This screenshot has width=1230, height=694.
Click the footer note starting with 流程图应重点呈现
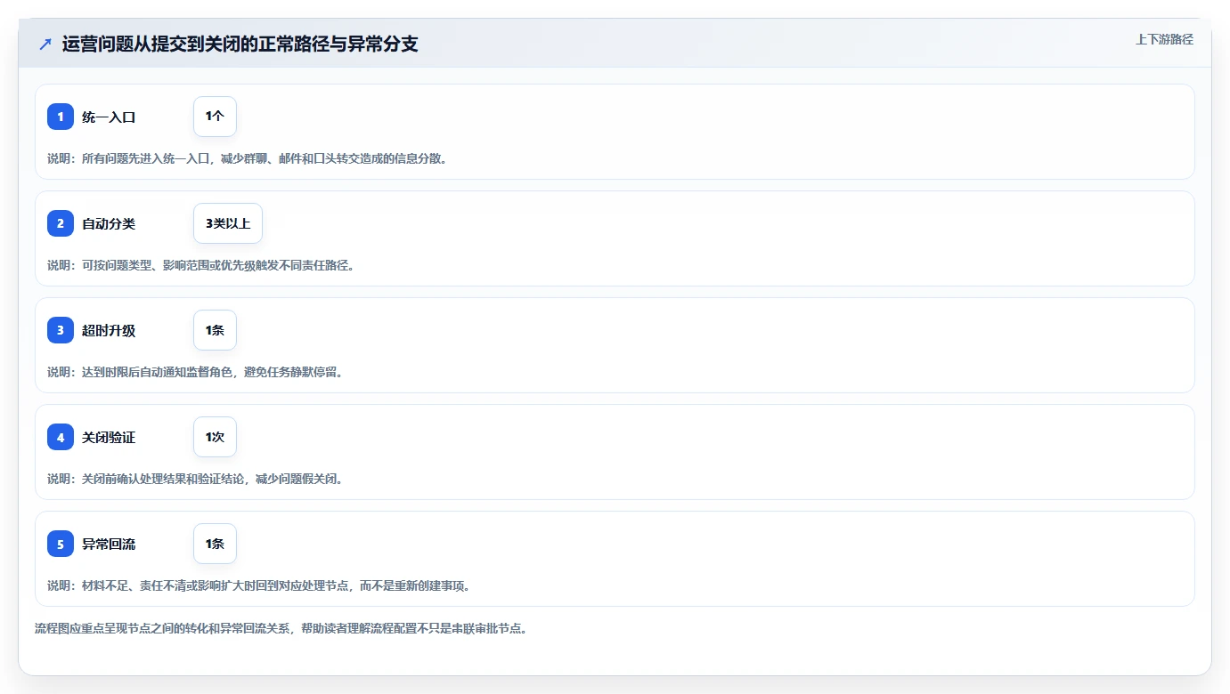pyautogui.click(x=281, y=628)
